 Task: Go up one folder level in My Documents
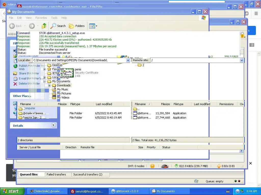tap(44, 26)
